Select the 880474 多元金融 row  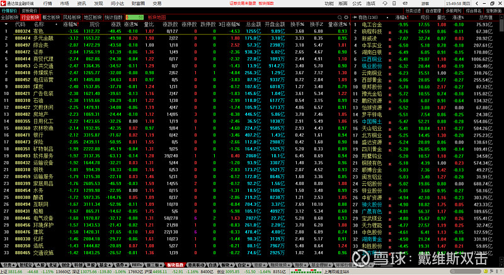click(175, 38)
